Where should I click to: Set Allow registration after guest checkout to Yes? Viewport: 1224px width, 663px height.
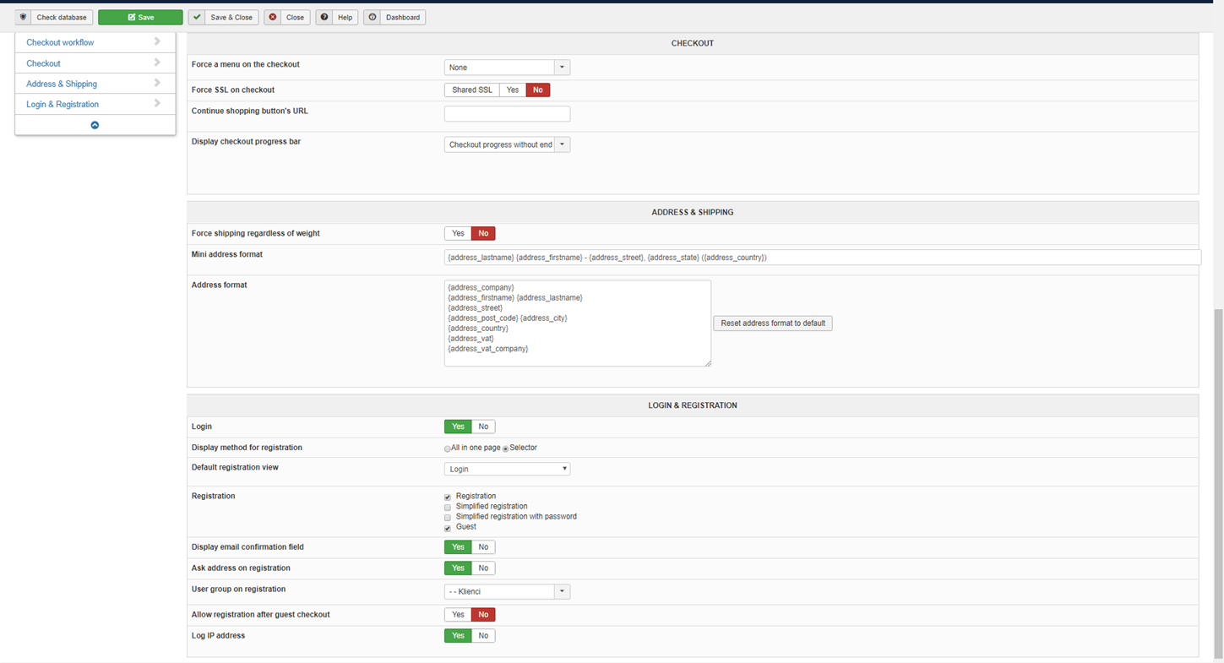tap(458, 615)
